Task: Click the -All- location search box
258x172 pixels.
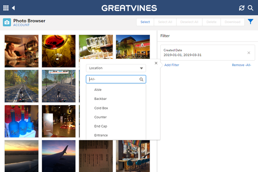Action: pyautogui.click(x=114, y=79)
